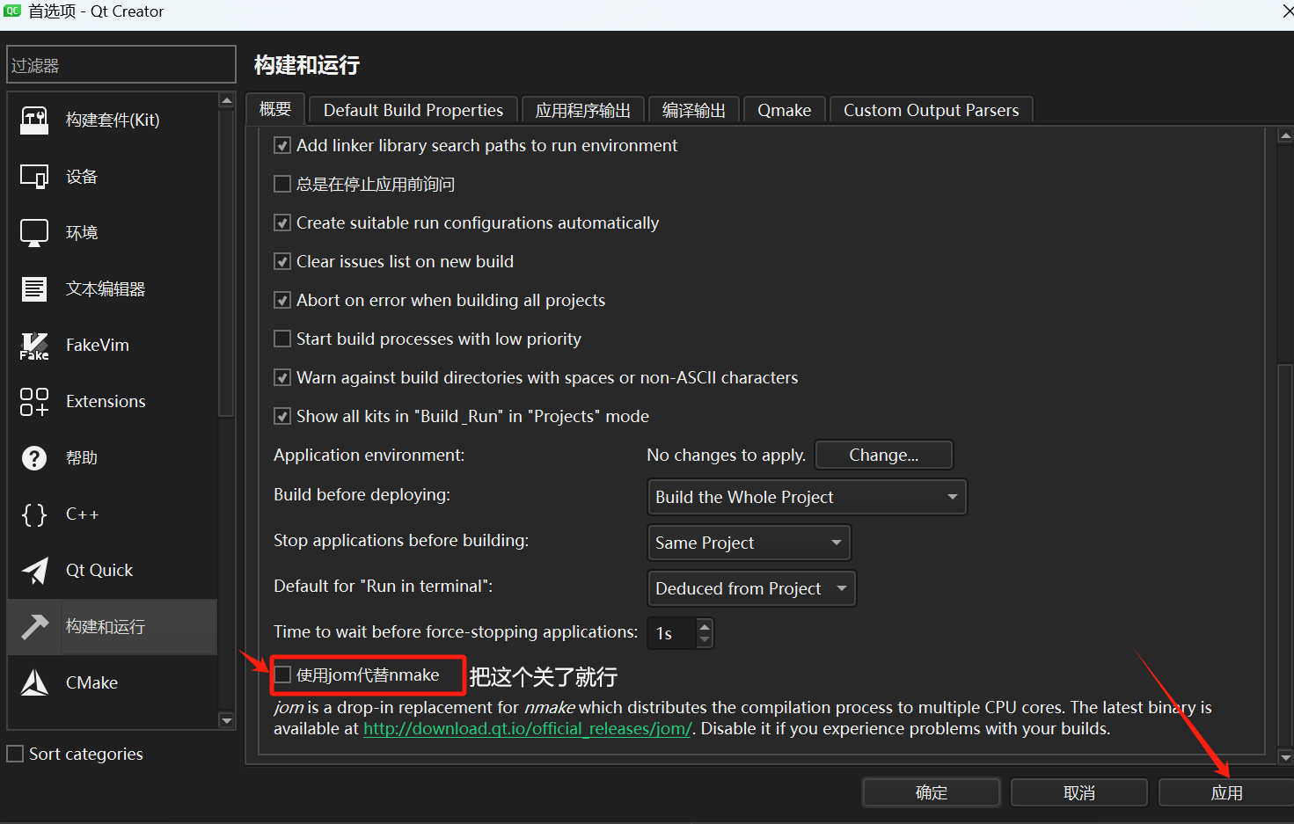1294x824 pixels.
Task: Confirm with the 确定 button
Action: click(x=932, y=792)
